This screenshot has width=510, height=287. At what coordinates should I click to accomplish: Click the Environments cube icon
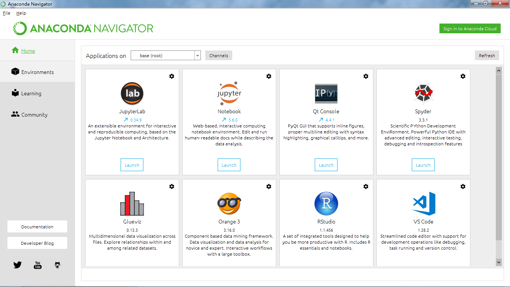[x=15, y=71]
